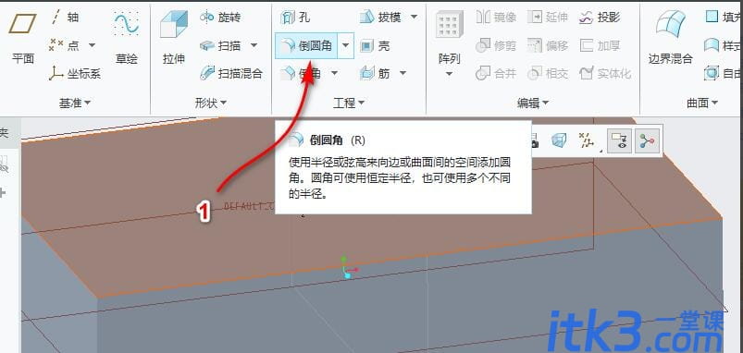Click the 合并 merge tool
The width and height of the screenshot is (743, 353).
[x=496, y=73]
